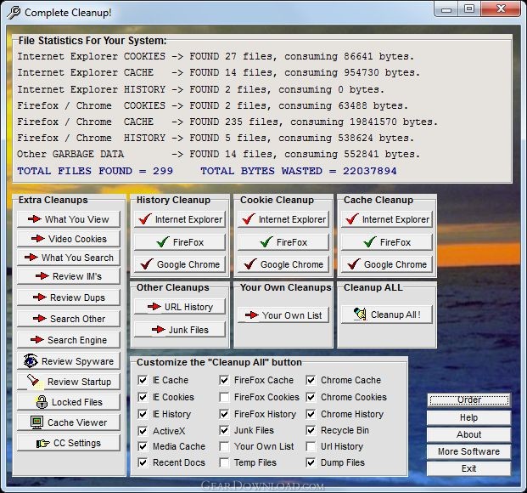Toggle the IE History checkbox
This screenshot has width=527, height=493.
click(143, 414)
